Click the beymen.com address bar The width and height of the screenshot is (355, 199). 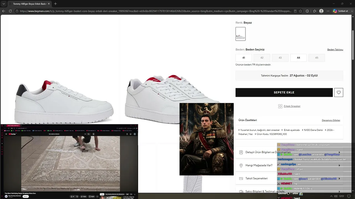pos(155,11)
